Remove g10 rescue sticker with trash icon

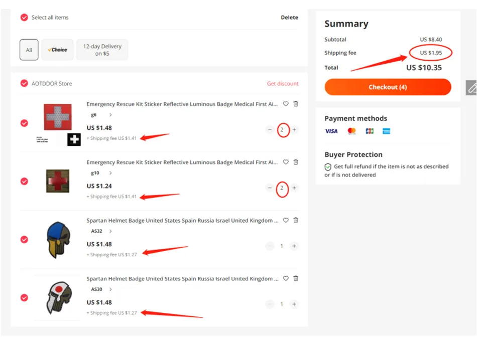[x=296, y=162]
